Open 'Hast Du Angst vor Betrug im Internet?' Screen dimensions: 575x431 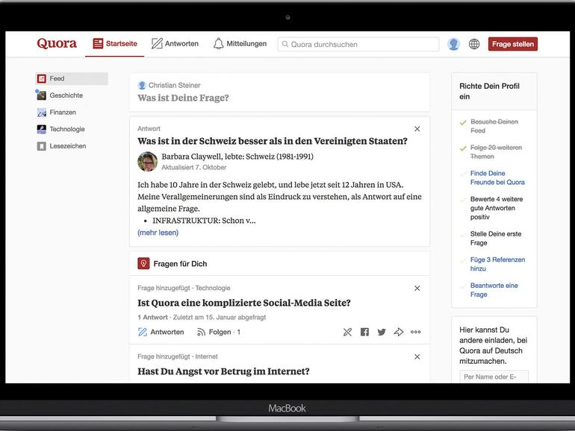tap(223, 371)
